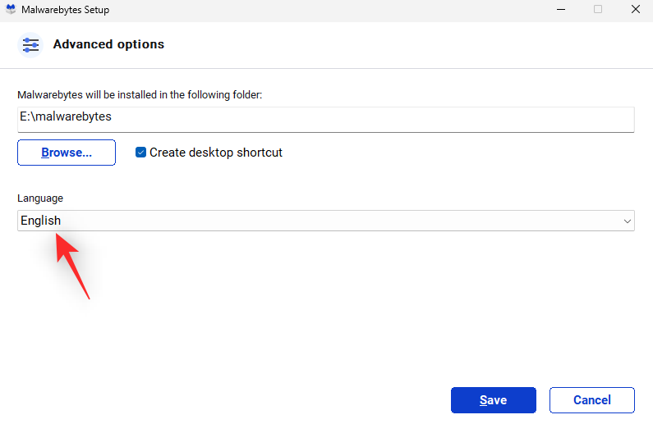Click the install folder description label
Viewport: 653px width, 433px height.
pyautogui.click(x=140, y=95)
